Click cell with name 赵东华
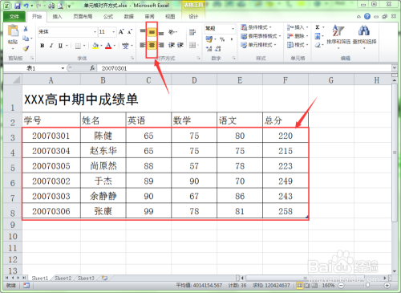The height and width of the screenshot is (293, 401). click(103, 151)
